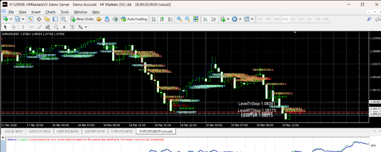381x152 pixels.
Task: Select the text label 'T' tool
Action: pyautogui.click(x=72, y=27)
